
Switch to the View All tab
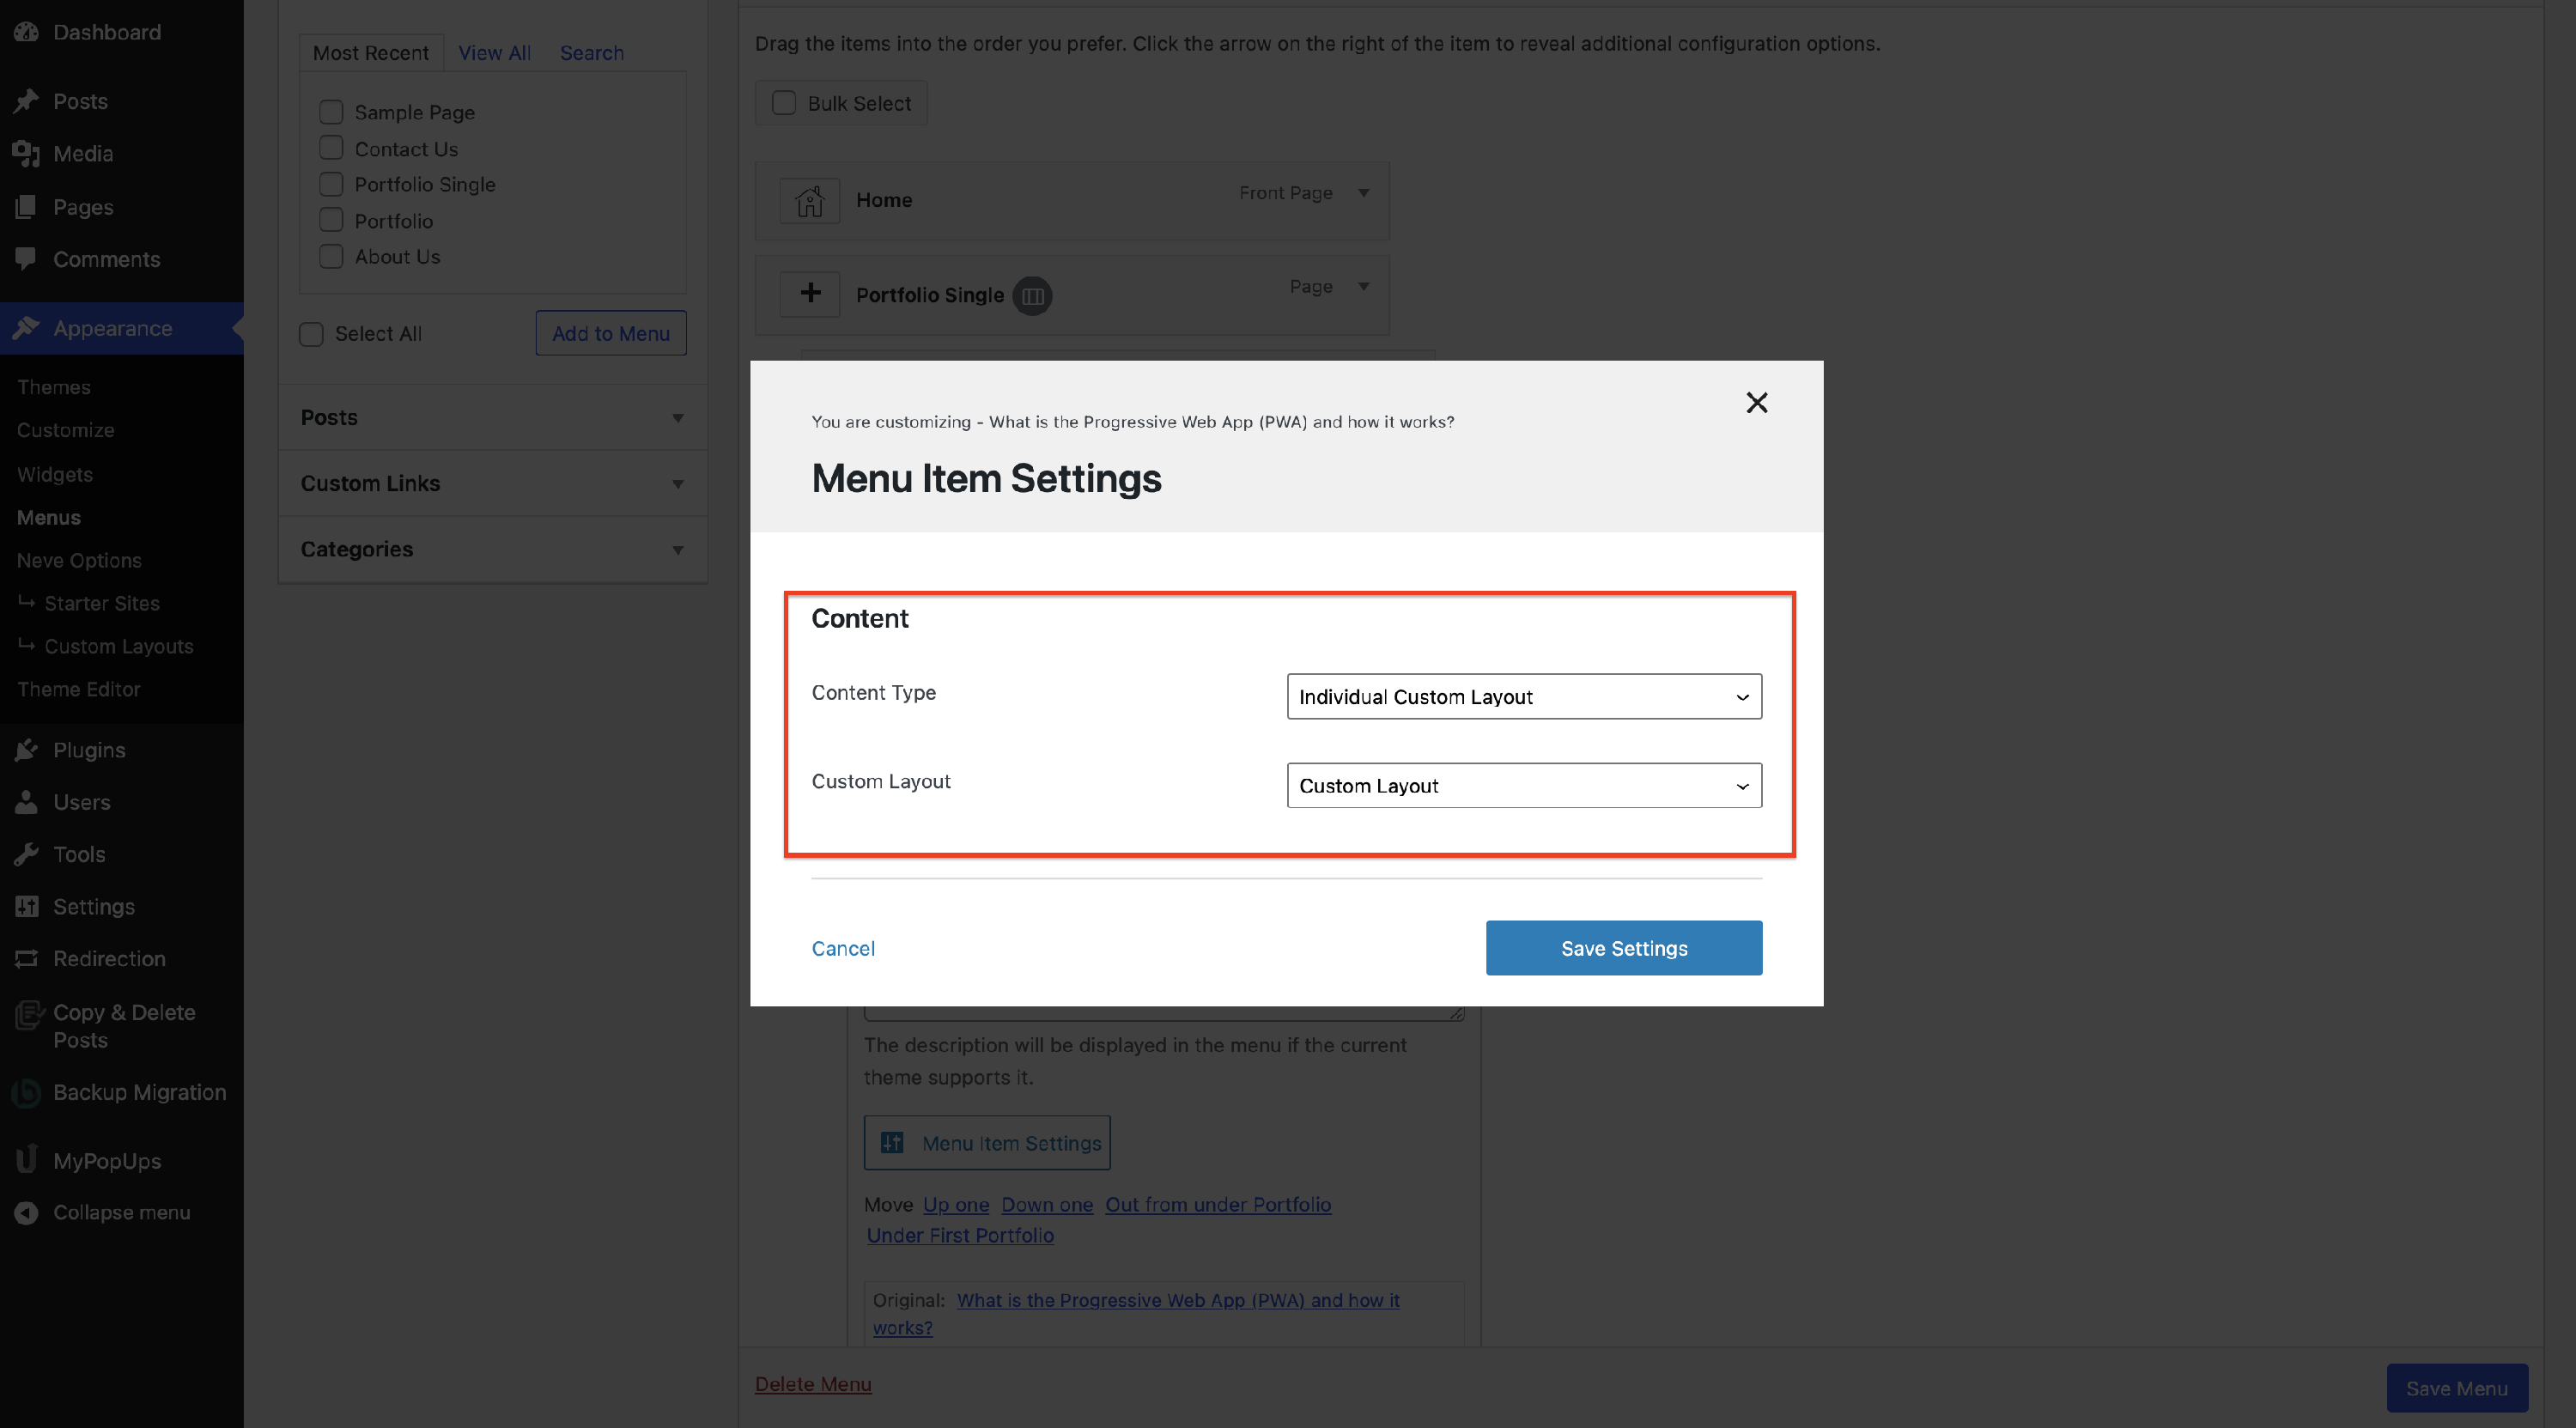494,53
